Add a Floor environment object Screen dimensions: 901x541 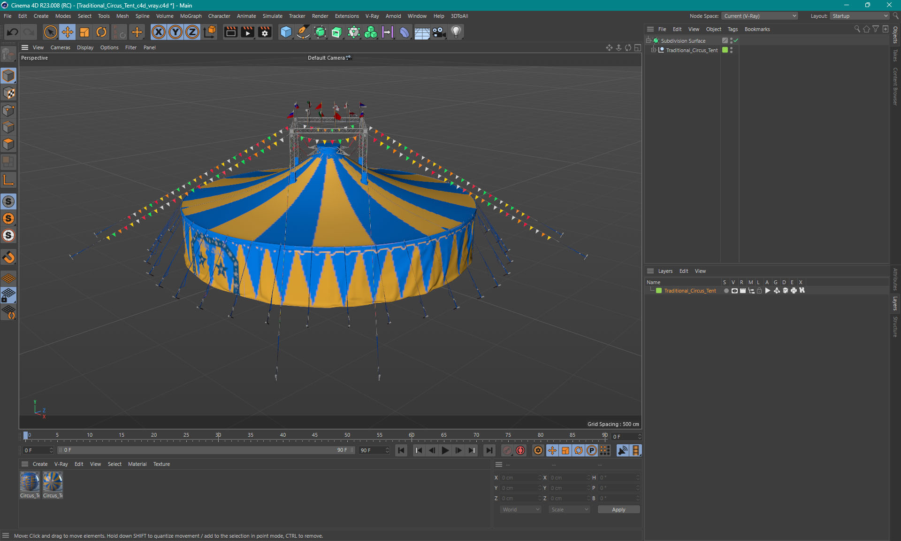point(422,32)
